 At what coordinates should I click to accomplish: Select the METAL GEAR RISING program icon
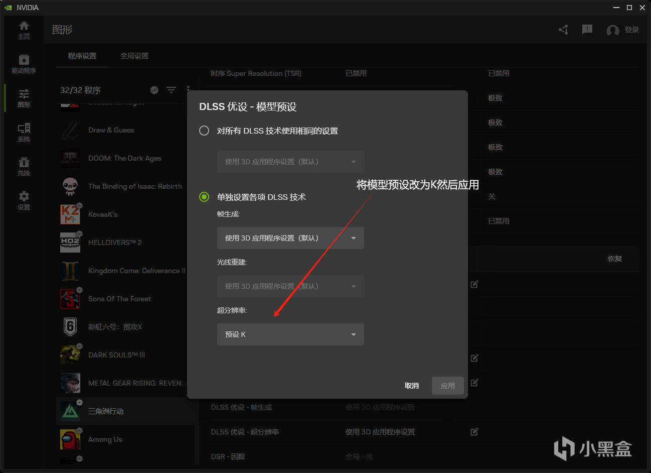[x=70, y=383]
